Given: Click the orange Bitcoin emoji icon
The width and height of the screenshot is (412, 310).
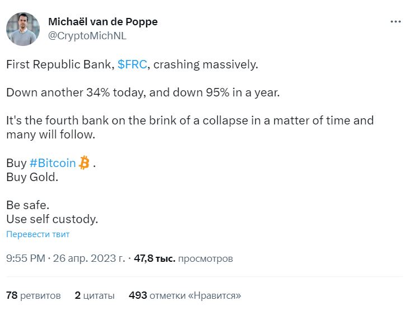Looking at the screenshot, I should pyautogui.click(x=84, y=163).
